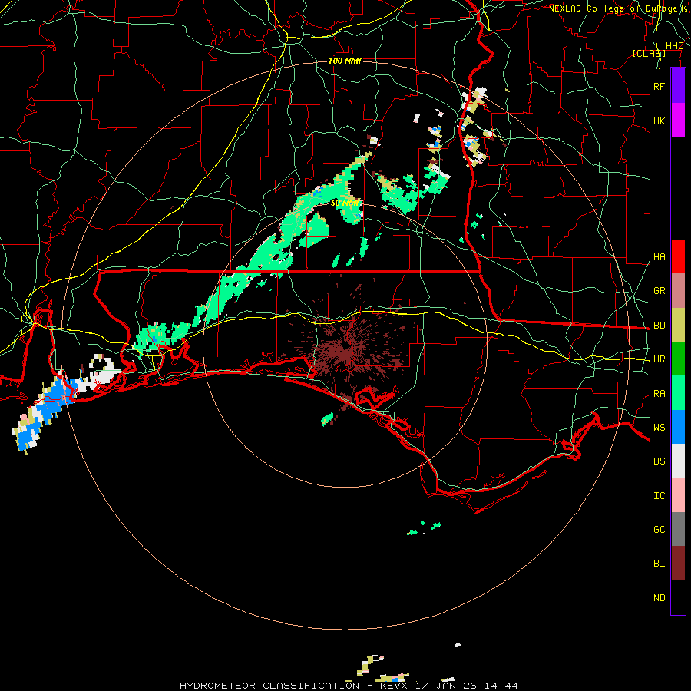Click the yellow-olive BD legend swatch
This screenshot has height=691, width=691.
pyautogui.click(x=678, y=326)
